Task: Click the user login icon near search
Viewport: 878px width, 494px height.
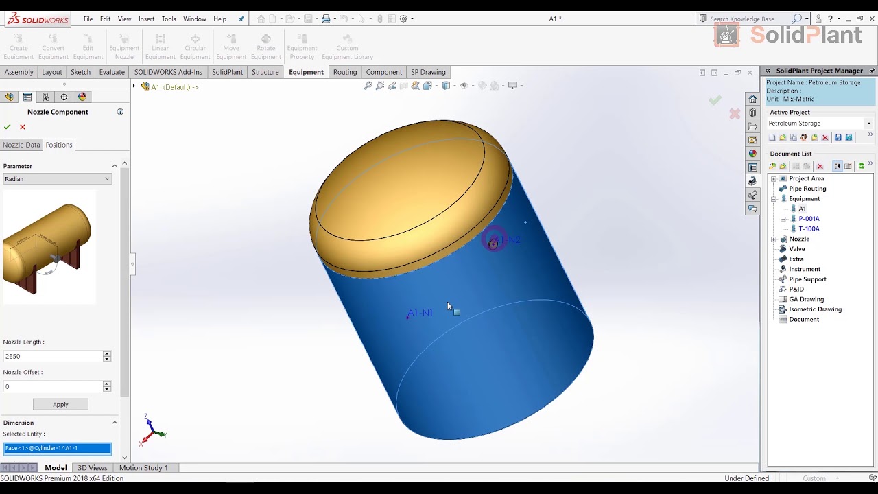Action: point(818,19)
